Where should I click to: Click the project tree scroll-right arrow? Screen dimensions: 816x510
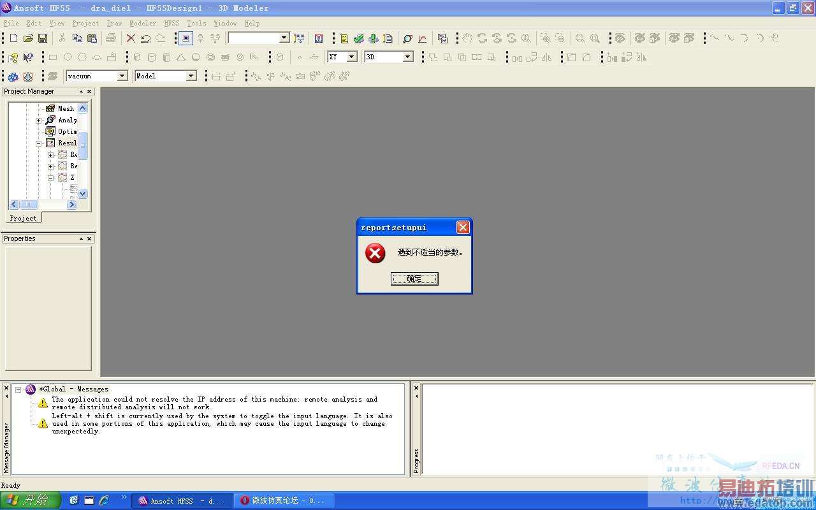pos(71,205)
